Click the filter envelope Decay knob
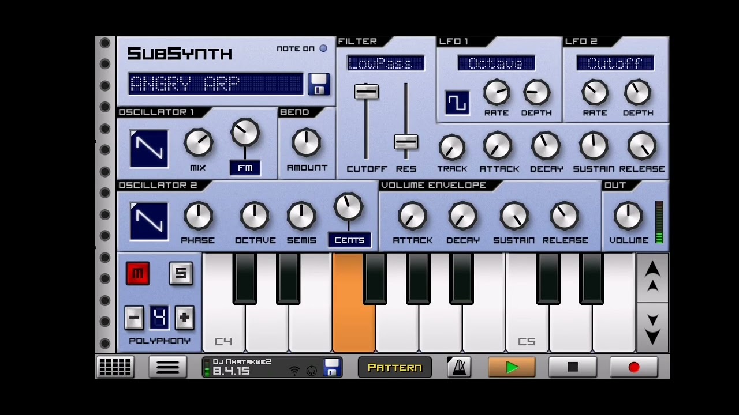739x415 pixels. point(546,146)
